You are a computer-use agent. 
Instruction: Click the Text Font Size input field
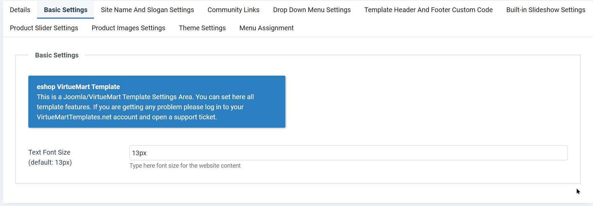(x=348, y=153)
